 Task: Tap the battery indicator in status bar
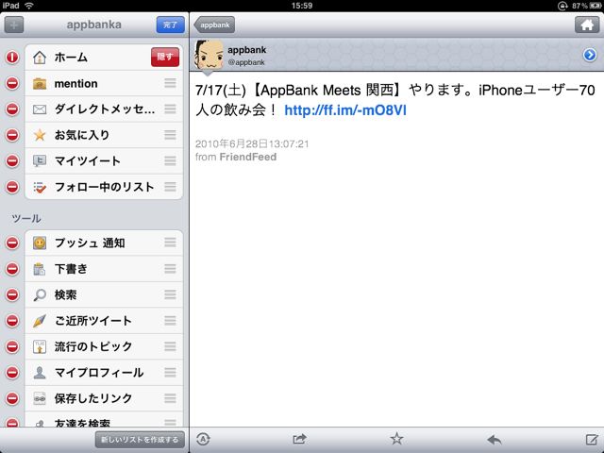pyautogui.click(x=596, y=6)
